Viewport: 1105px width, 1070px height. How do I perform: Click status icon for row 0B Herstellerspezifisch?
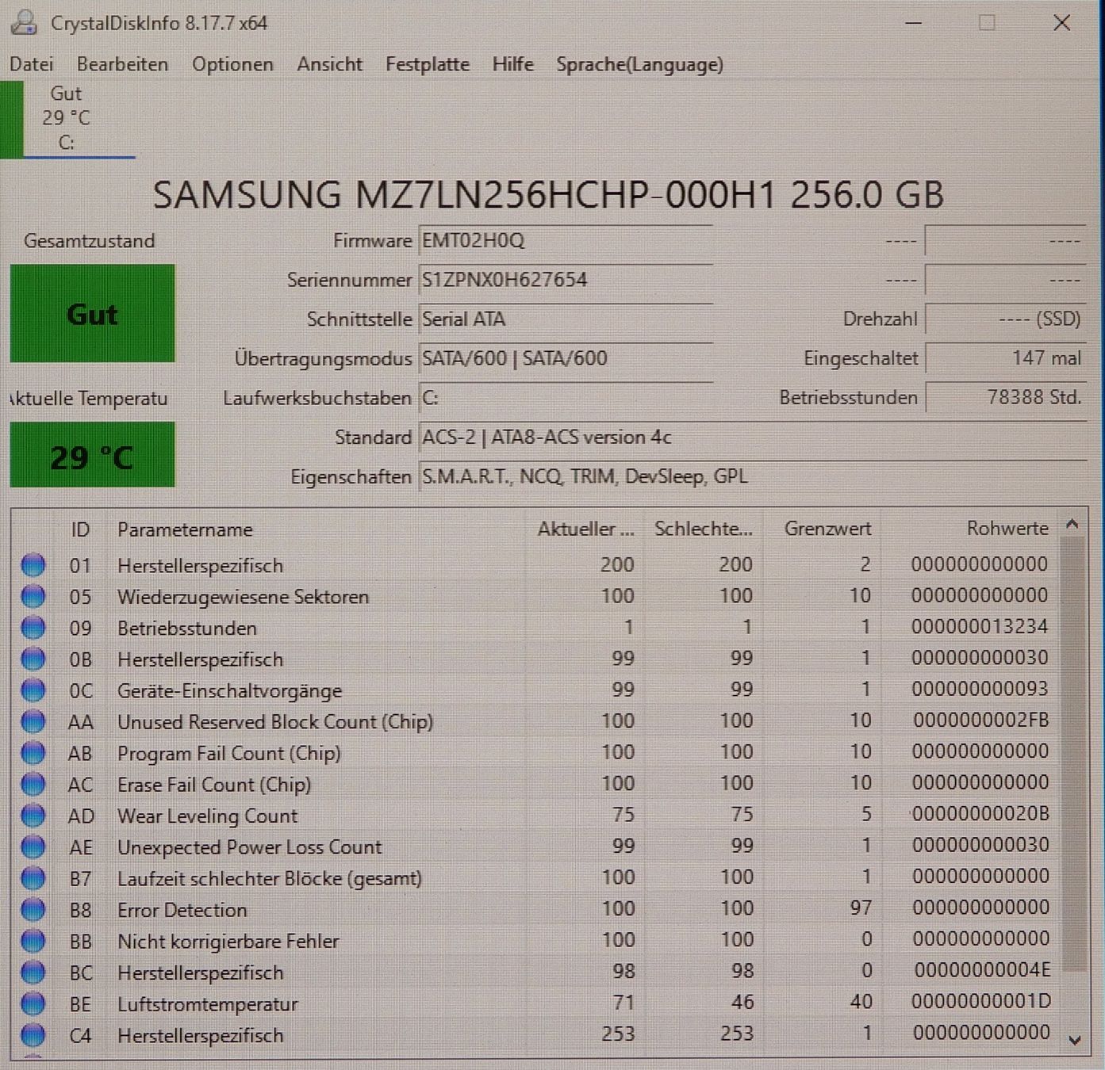point(33,659)
